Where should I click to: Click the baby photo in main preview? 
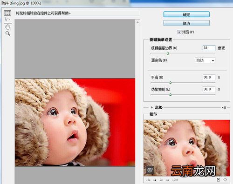click(75, 122)
